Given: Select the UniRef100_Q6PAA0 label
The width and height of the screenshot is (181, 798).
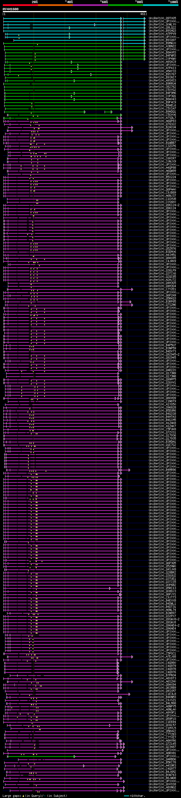Looking at the screenshot, I should pyautogui.click(x=162, y=190).
